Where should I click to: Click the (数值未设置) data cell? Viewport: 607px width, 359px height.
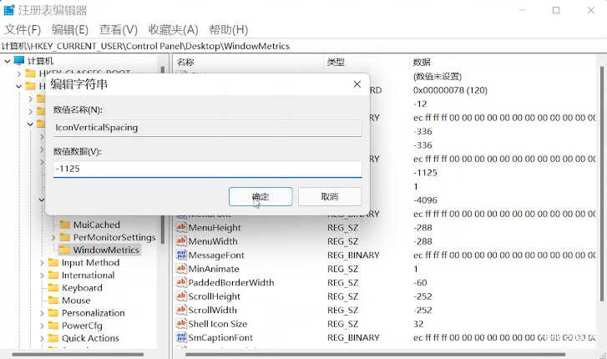pyautogui.click(x=437, y=76)
